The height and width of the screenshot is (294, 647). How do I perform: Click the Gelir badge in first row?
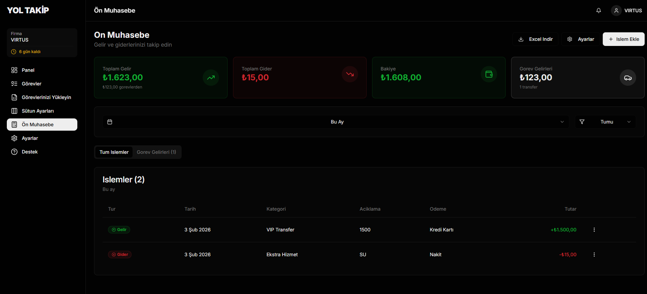119,230
